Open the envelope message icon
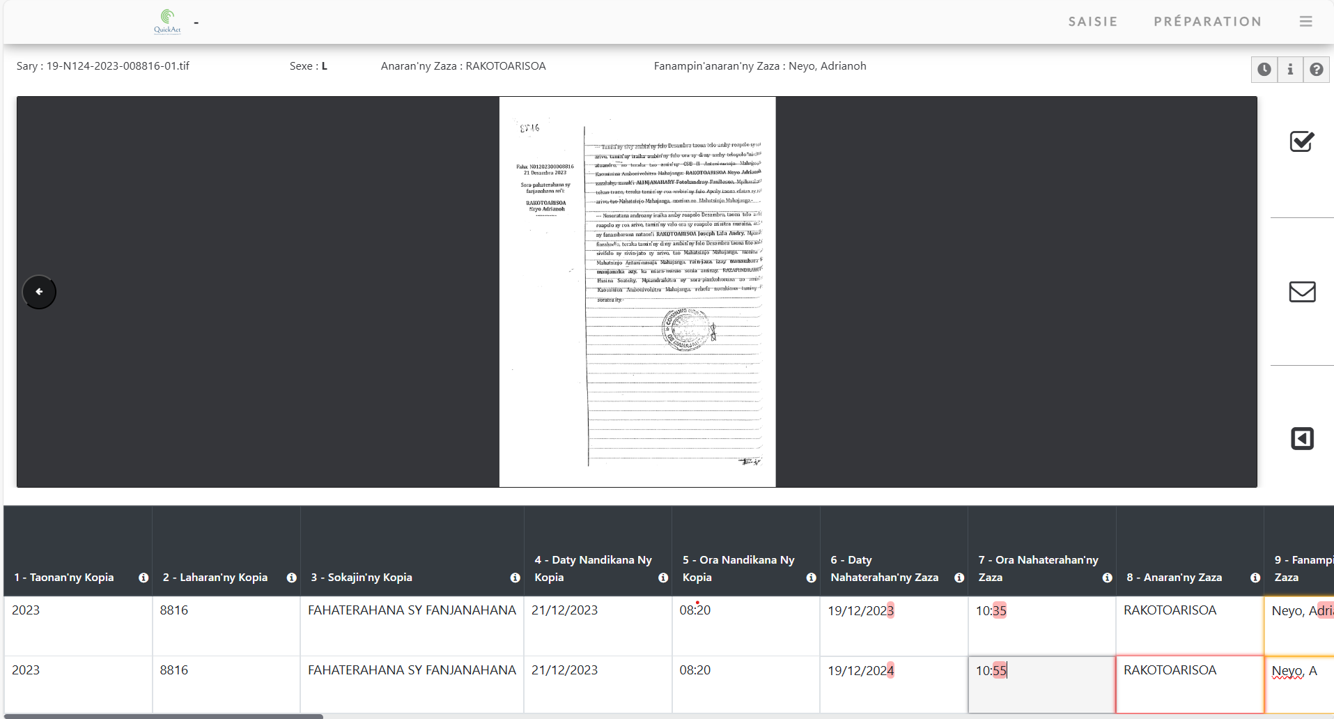Viewport: 1334px width, 719px height. (x=1303, y=292)
